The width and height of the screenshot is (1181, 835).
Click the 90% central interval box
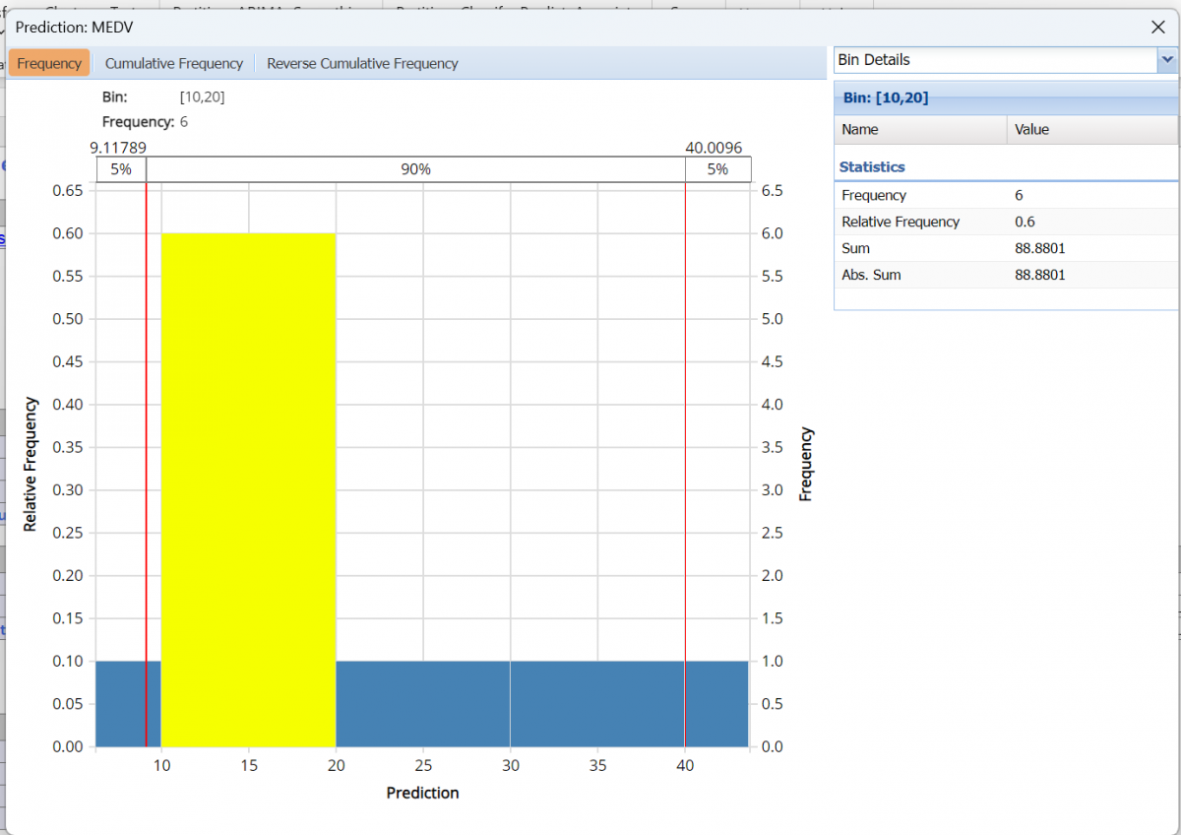[x=415, y=169]
